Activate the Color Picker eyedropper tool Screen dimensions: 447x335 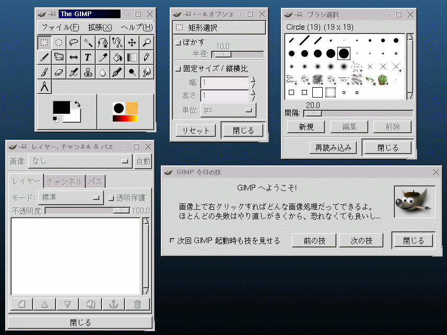(103, 57)
